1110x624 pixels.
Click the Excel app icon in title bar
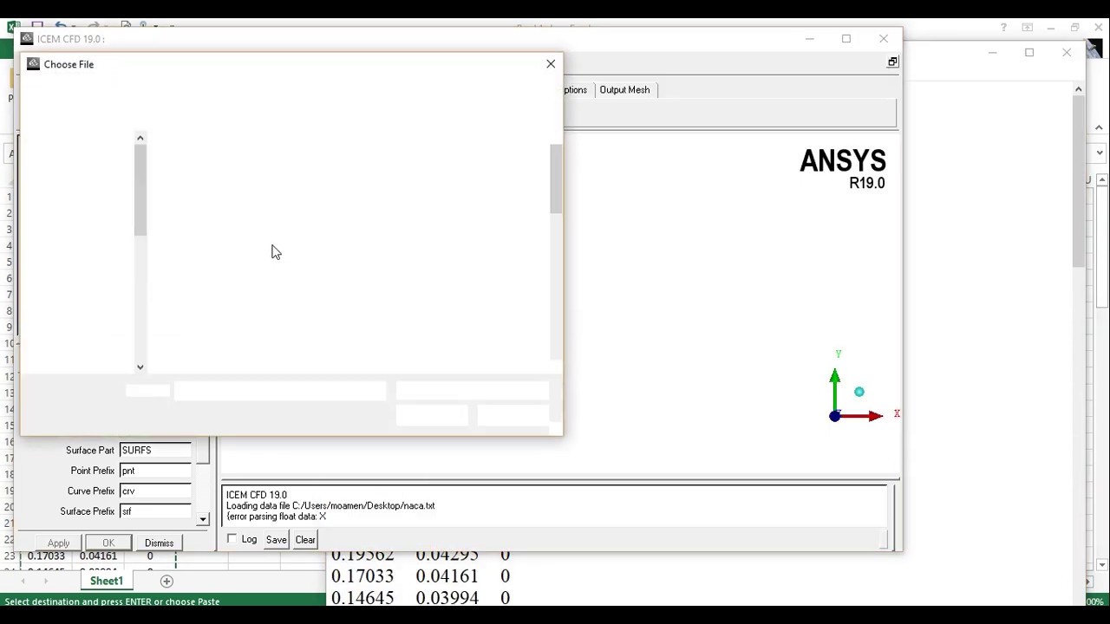13,27
